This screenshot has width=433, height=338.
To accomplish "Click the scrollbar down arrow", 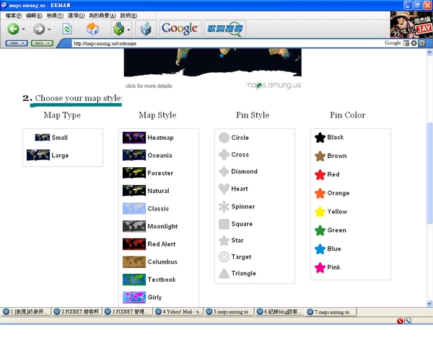I will pyautogui.click(x=429, y=303).
